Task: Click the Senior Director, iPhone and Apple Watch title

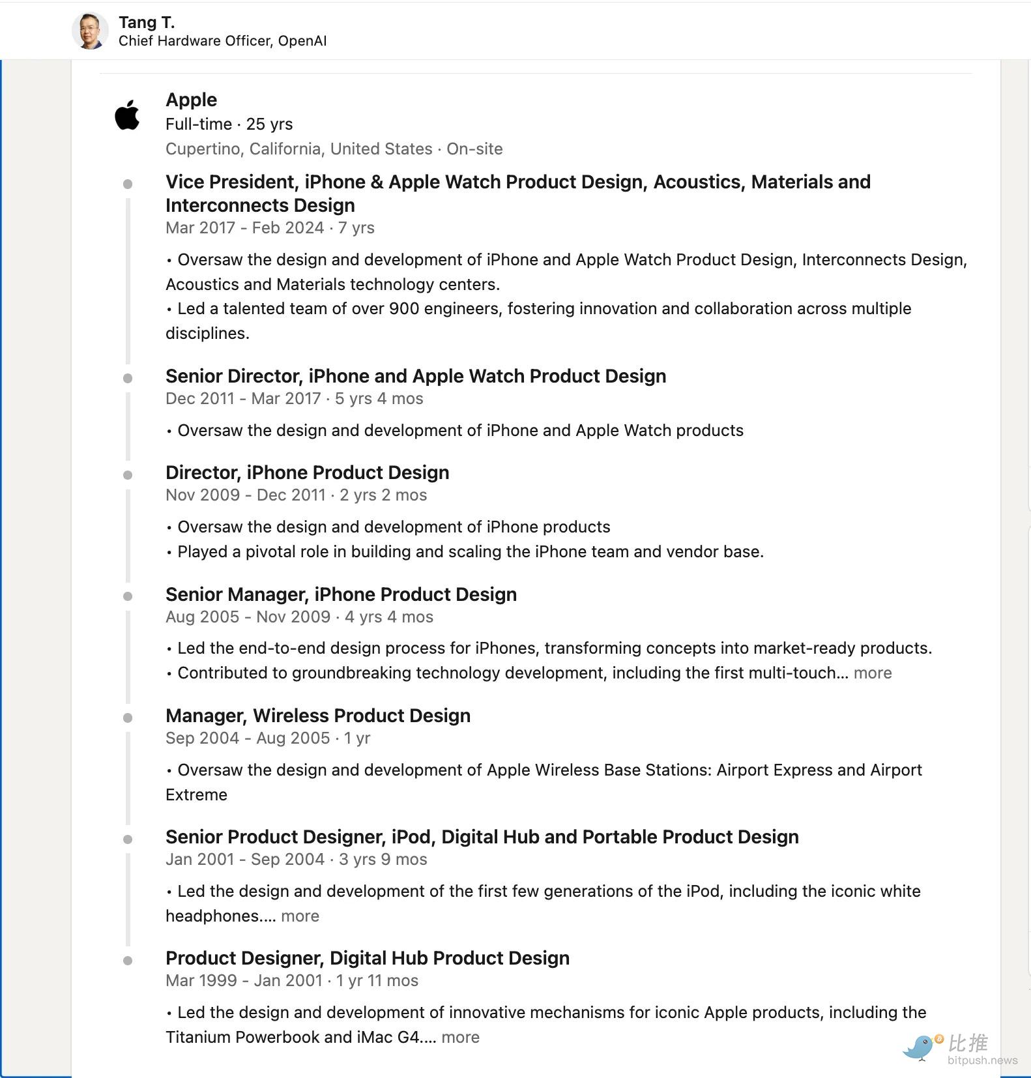Action: point(416,376)
